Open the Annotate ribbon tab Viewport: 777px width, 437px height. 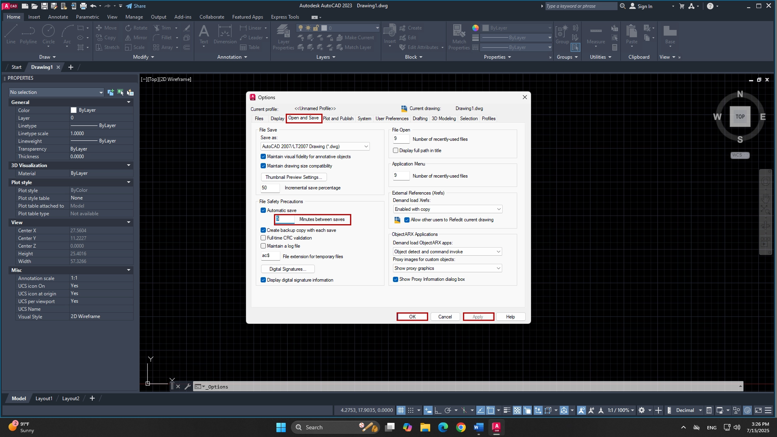point(58,17)
